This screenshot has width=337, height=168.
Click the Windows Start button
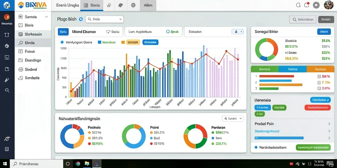pos(5,164)
